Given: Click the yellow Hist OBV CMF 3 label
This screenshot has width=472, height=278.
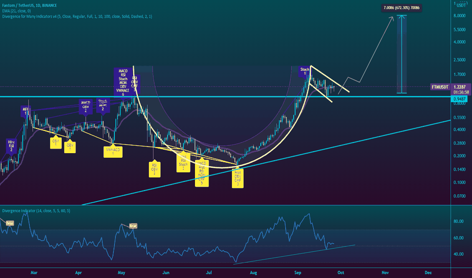Looking at the screenshot, I should point(238,178).
